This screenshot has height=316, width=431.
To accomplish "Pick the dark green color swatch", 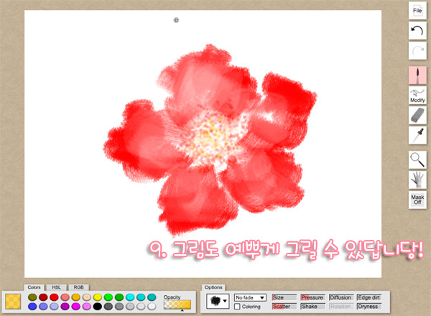I will tap(119, 297).
